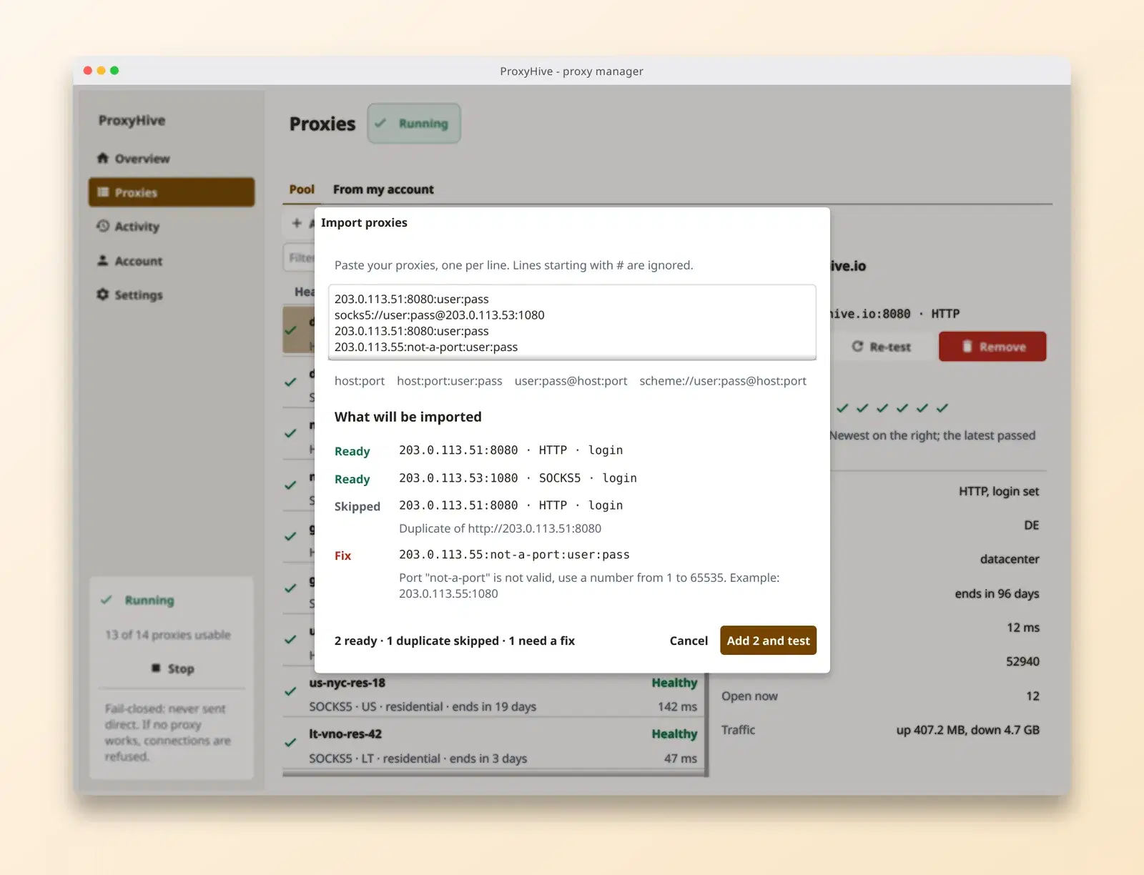This screenshot has height=875, width=1144.
Task: Click the trash icon on Remove
Action: tap(967, 347)
